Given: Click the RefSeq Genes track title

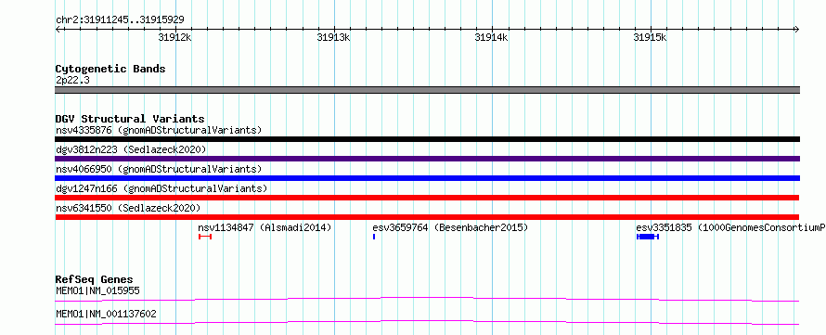Looking at the screenshot, I should [95, 279].
